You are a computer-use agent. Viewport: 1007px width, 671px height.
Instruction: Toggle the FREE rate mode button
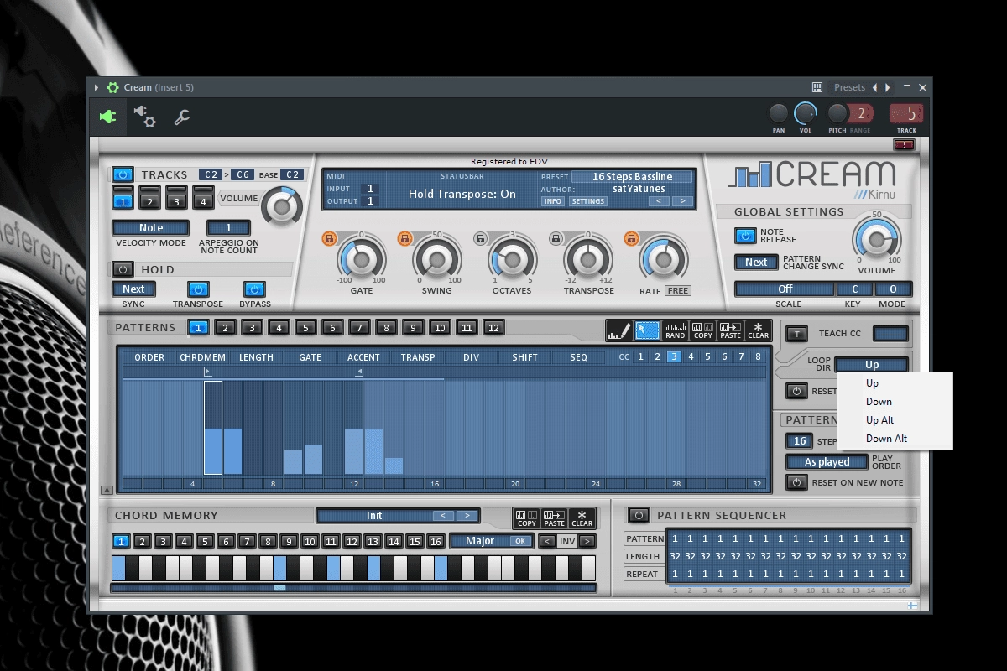pyautogui.click(x=677, y=291)
